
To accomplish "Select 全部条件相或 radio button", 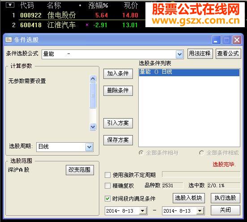I will click(201, 152).
